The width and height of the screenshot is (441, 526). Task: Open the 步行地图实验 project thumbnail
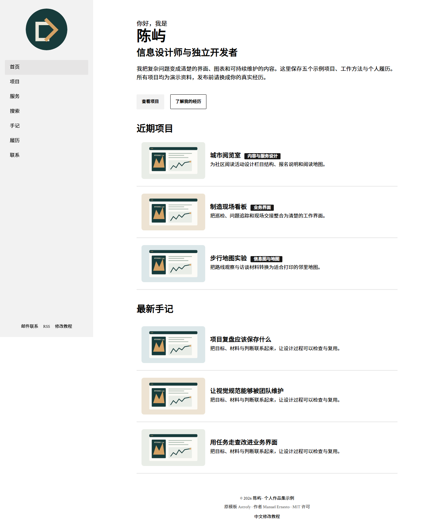point(173,263)
